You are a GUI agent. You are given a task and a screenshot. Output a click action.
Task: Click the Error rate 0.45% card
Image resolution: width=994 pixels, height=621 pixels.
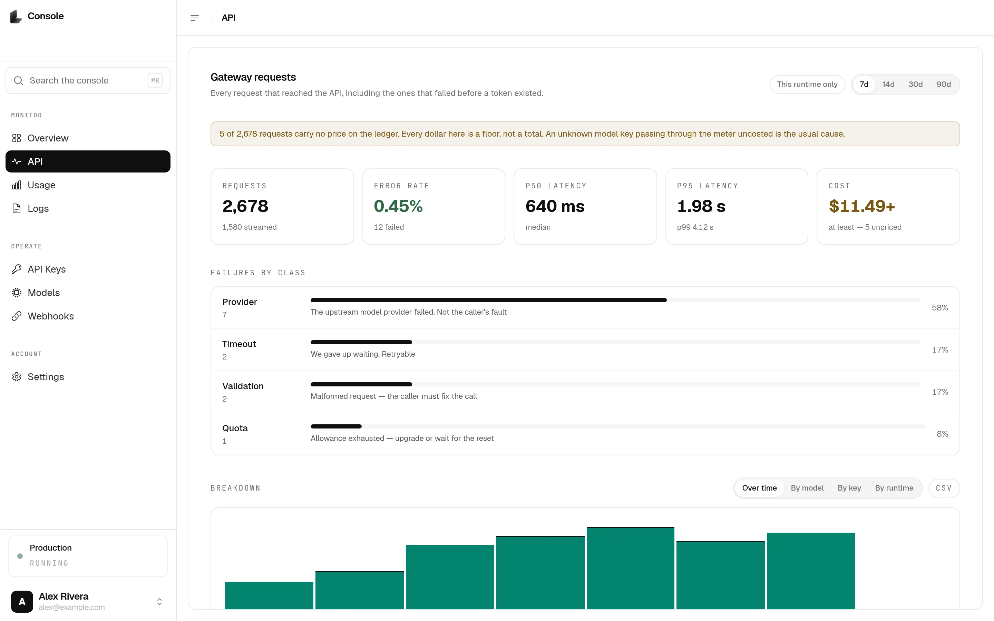(433, 207)
